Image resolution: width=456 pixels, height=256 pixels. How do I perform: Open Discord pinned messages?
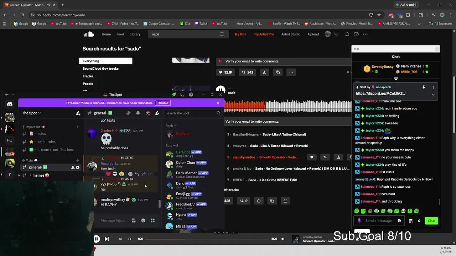coord(147,113)
